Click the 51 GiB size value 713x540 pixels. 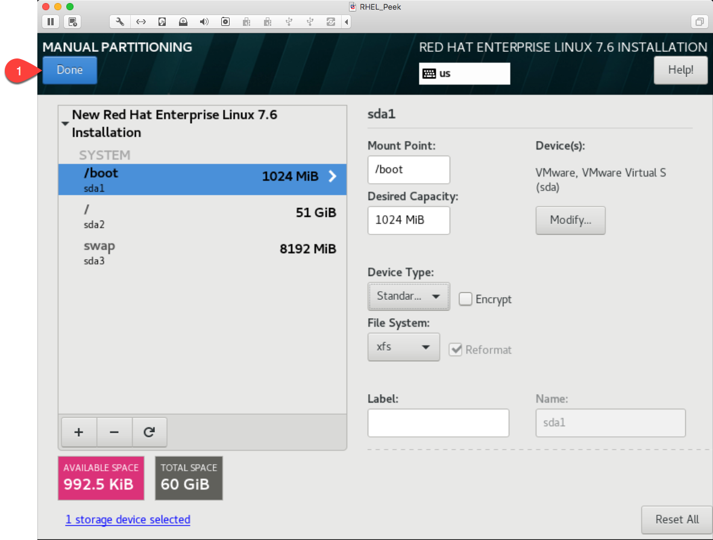click(316, 212)
